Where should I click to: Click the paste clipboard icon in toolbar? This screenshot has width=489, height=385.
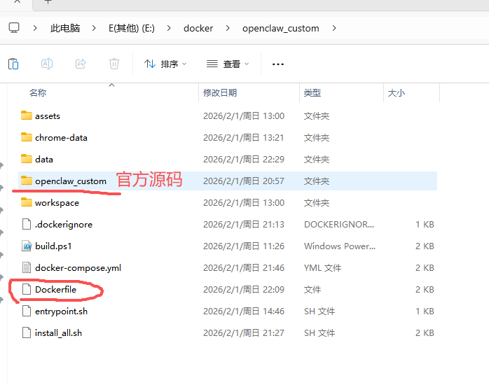pyautogui.click(x=13, y=64)
